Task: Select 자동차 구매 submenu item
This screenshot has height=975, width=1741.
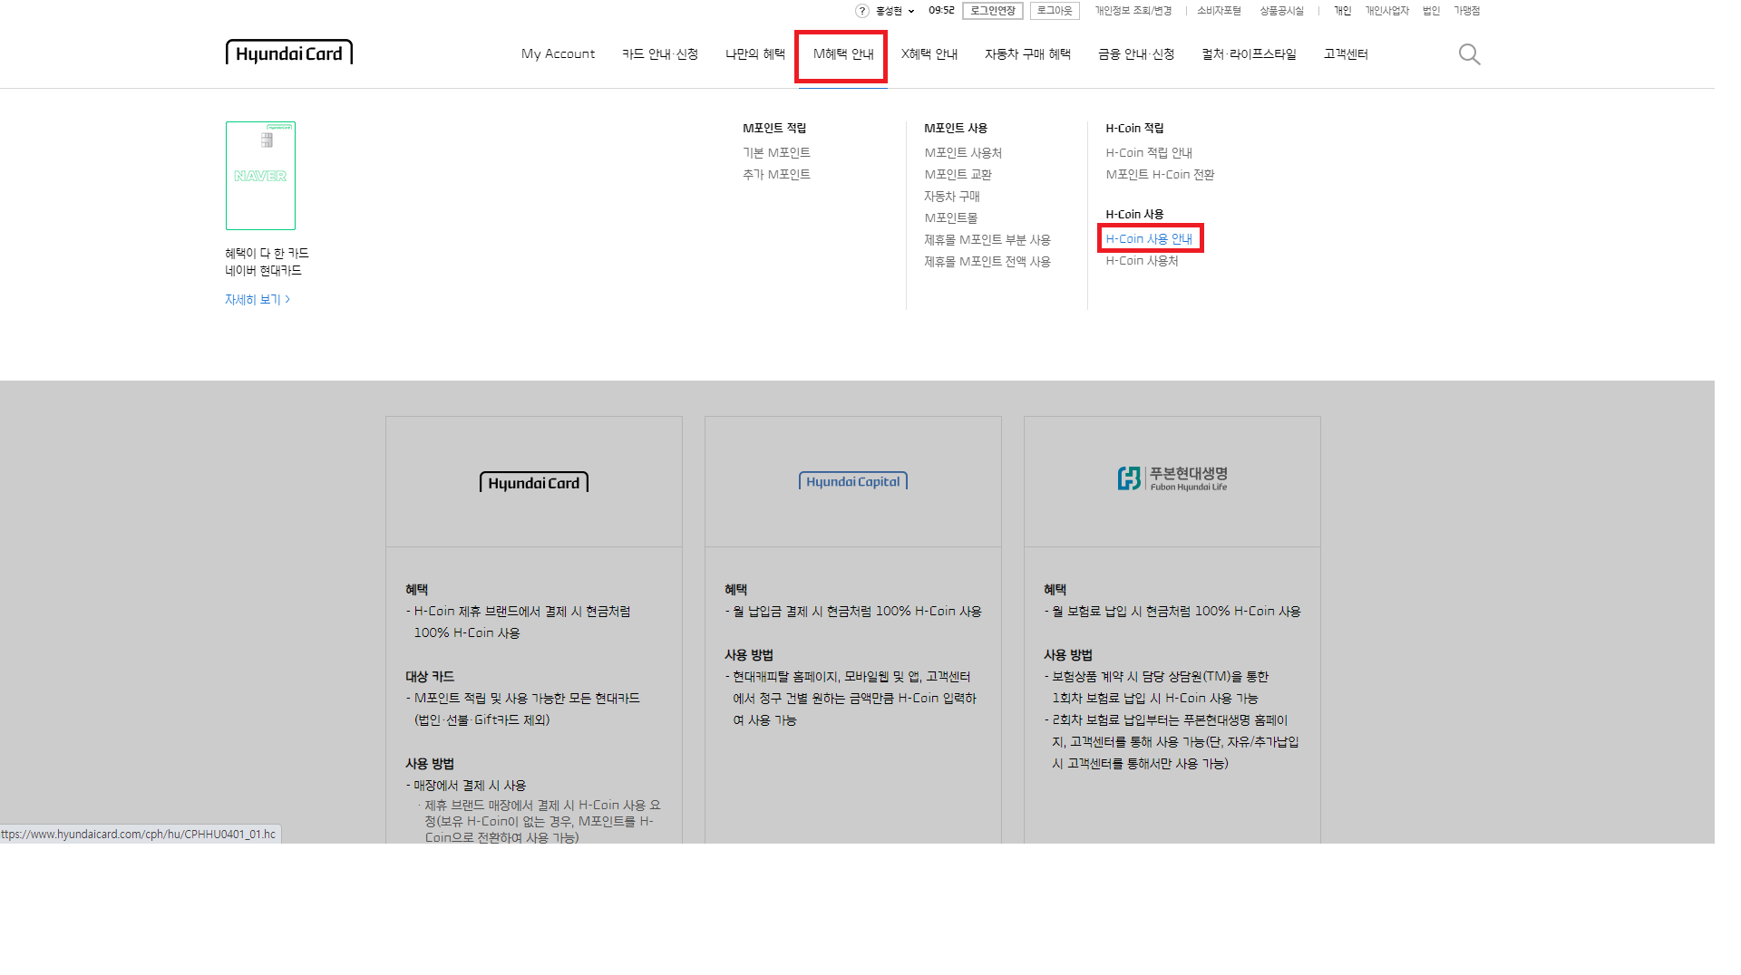Action: coord(952,197)
